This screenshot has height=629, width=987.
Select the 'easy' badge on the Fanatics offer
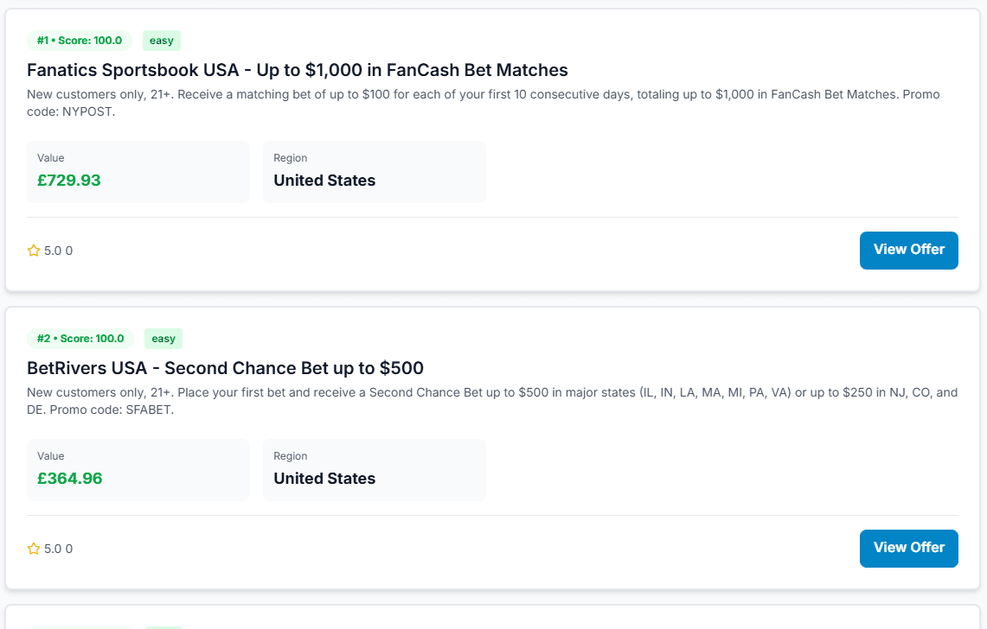pos(161,40)
